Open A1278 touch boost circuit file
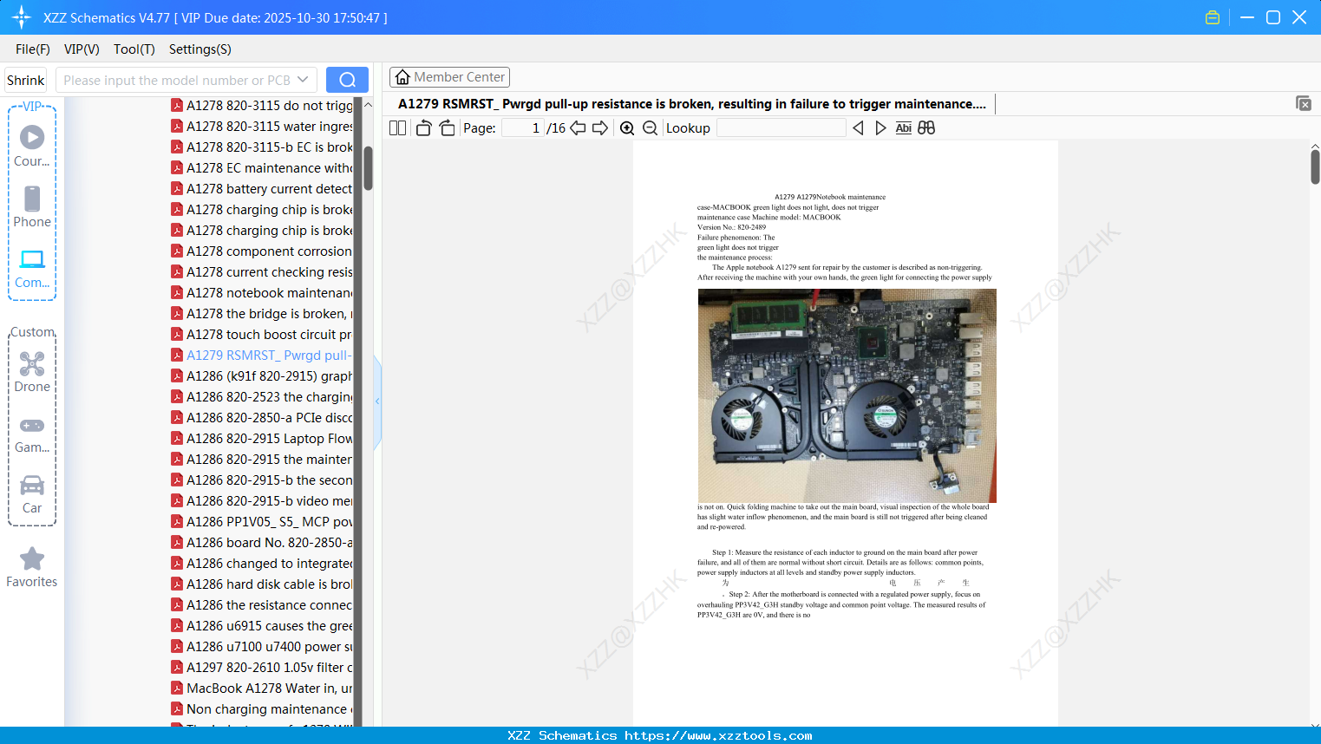Image resolution: width=1321 pixels, height=744 pixels. tap(262, 335)
